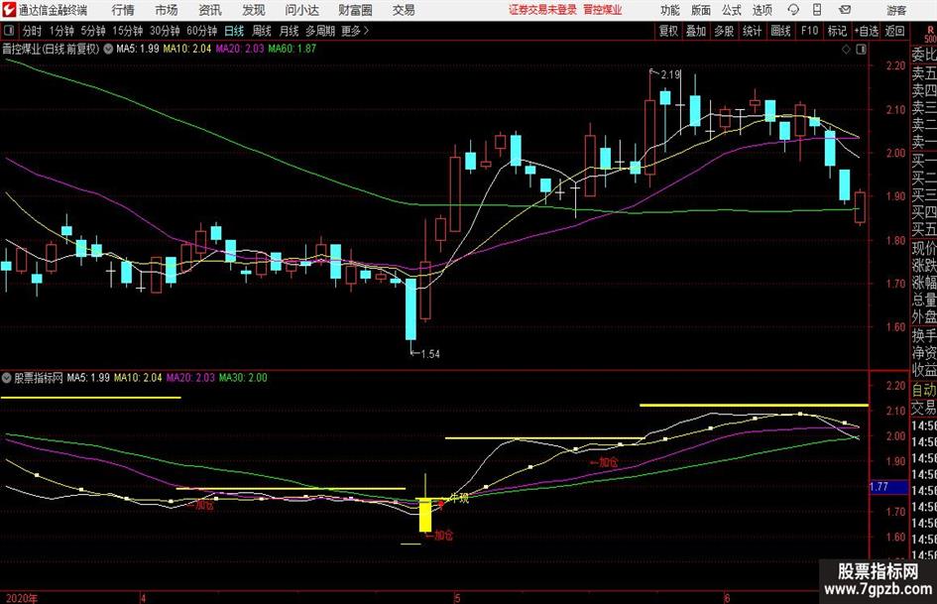
Task: Select the 月线 monthly period tab
Action: tap(290, 31)
